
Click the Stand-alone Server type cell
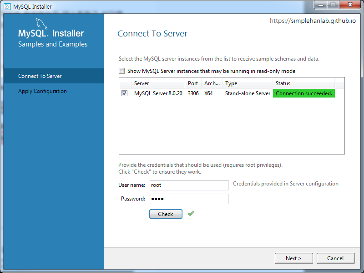click(x=248, y=93)
